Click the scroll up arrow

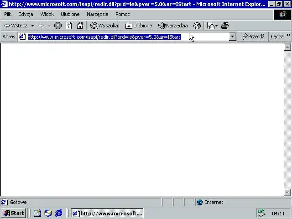(x=287, y=47)
